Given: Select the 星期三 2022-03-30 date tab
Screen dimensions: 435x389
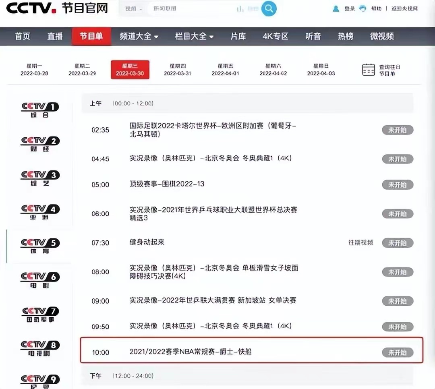Looking at the screenshot, I should point(130,70).
